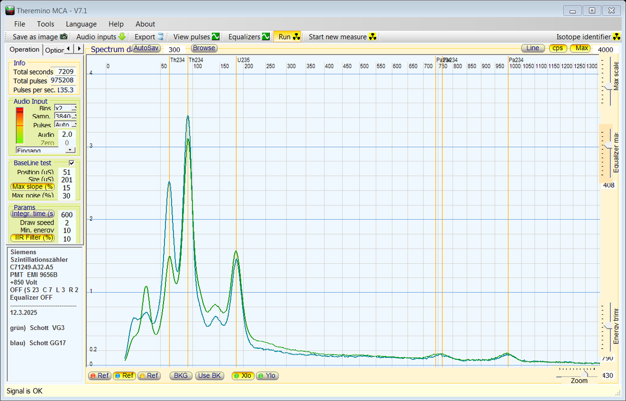The height and width of the screenshot is (401, 626).
Task: Click the Theremino MCA title bar icon
Action: [x=10, y=10]
